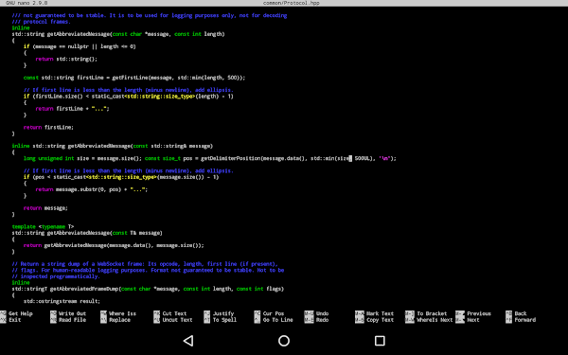Click the 'Get Help' shortcut label
Viewport: 568px width, 355px height.
click(21, 313)
